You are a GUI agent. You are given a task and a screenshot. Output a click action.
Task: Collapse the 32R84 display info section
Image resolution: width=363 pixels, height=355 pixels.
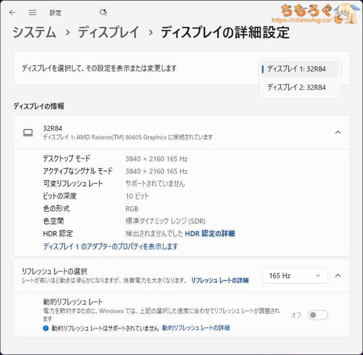point(338,132)
